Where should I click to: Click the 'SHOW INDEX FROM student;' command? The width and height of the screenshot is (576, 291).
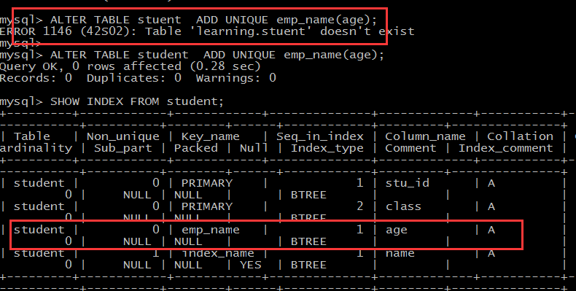[x=137, y=101]
